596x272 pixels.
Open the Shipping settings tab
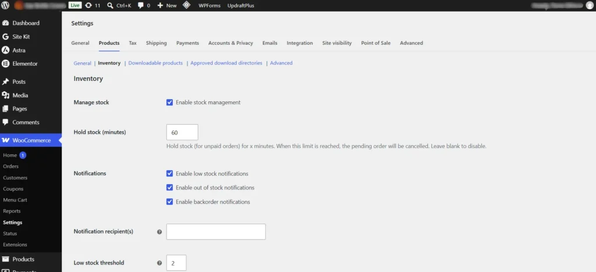point(156,43)
